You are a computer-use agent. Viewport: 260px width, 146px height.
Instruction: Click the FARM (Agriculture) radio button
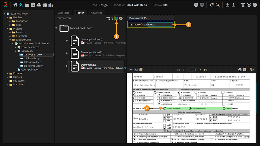click(x=190, y=108)
